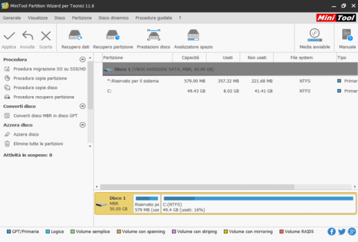The height and width of the screenshot is (242, 358).
Task: Open the Disco menu
Action: 60,18
